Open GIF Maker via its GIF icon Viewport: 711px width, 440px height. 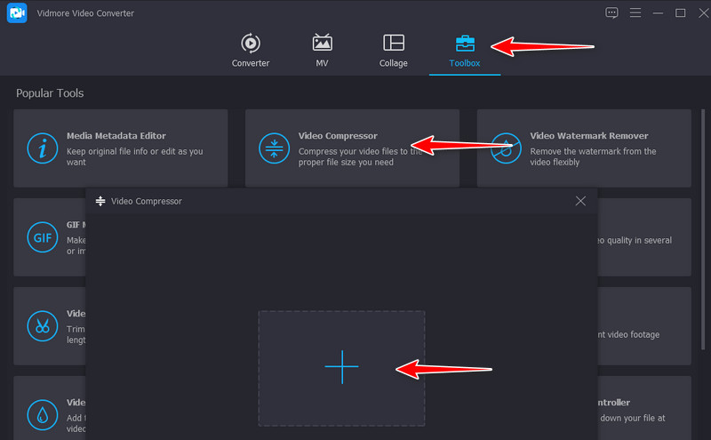pyautogui.click(x=42, y=237)
